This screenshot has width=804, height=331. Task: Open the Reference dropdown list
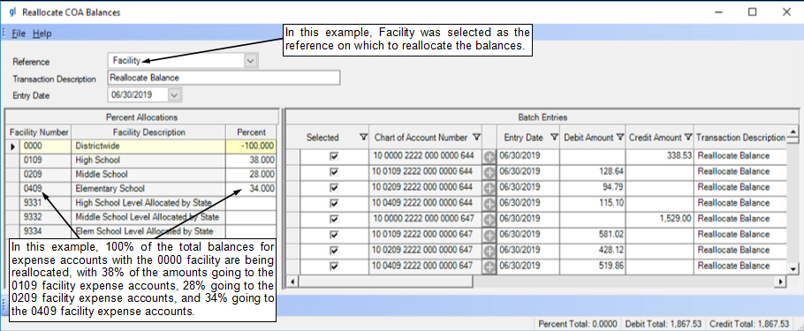pyautogui.click(x=250, y=61)
